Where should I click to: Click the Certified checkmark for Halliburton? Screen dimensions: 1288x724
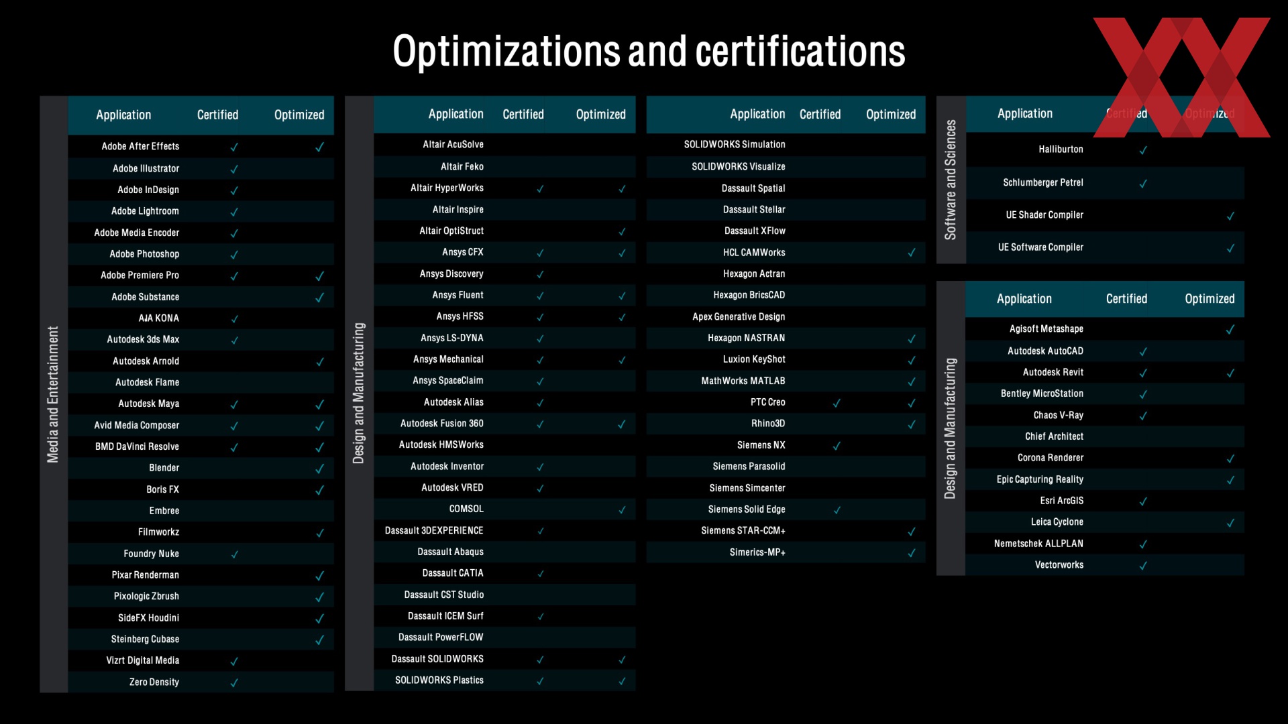tap(1143, 150)
